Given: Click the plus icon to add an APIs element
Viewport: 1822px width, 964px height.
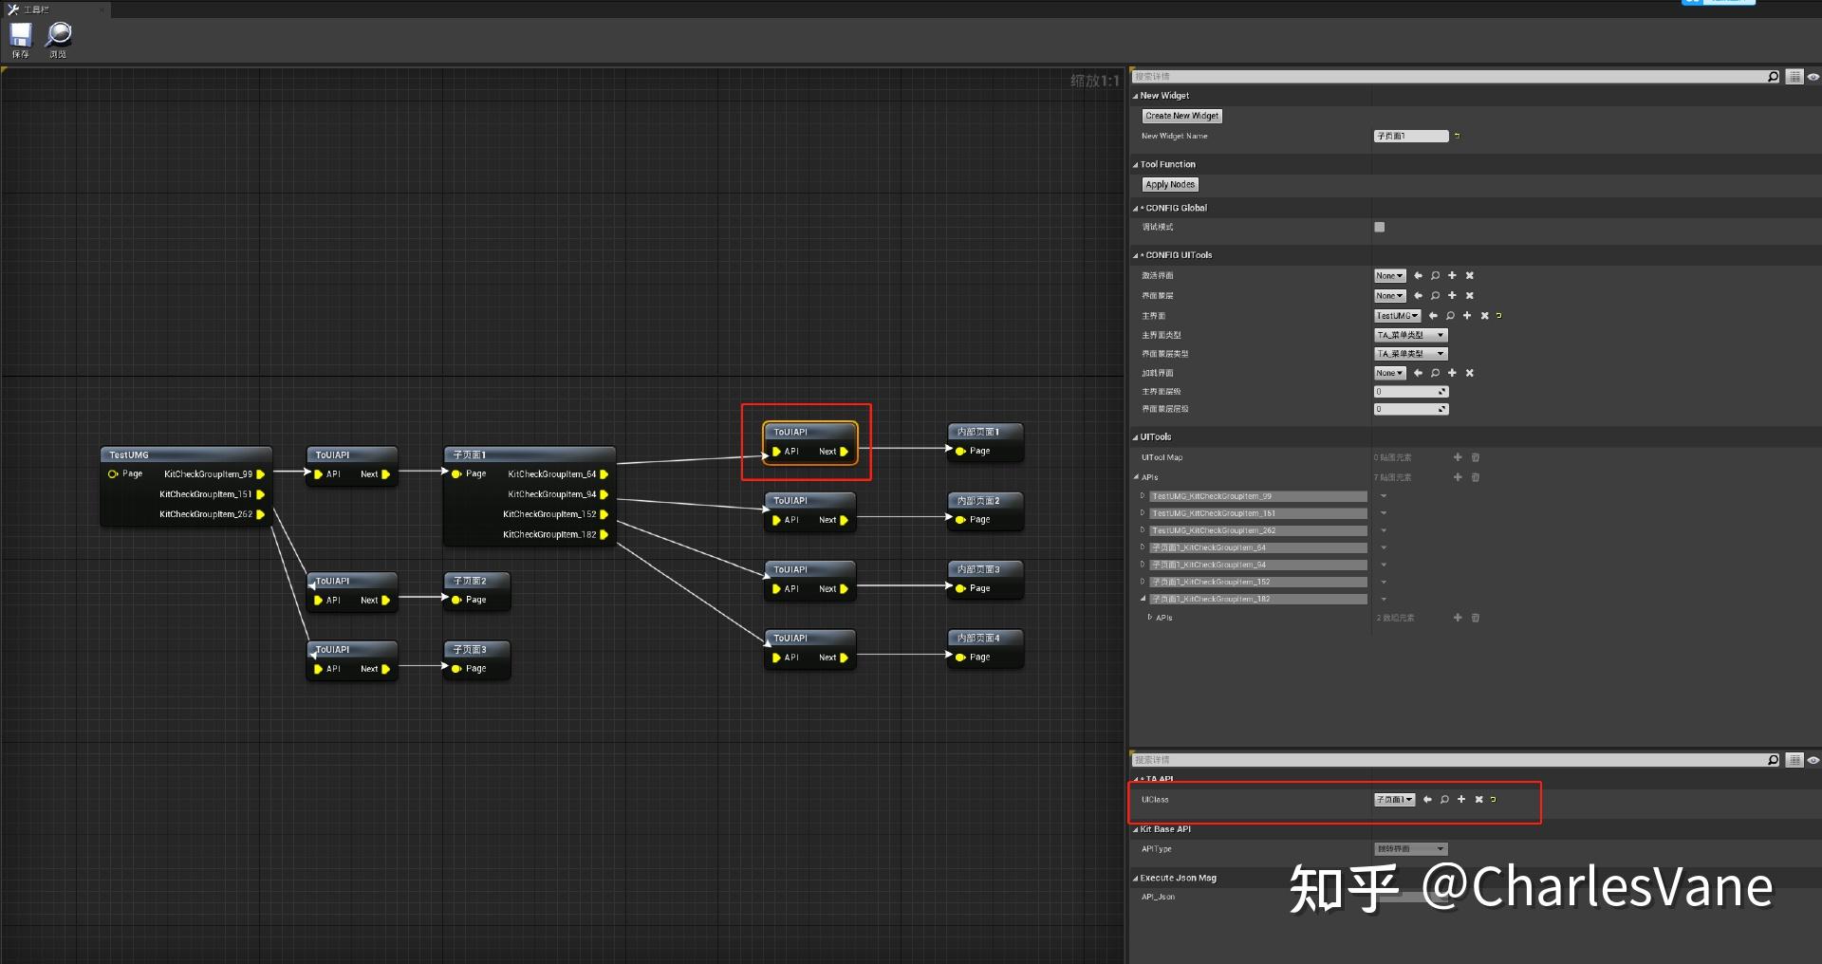Looking at the screenshot, I should click(1458, 477).
